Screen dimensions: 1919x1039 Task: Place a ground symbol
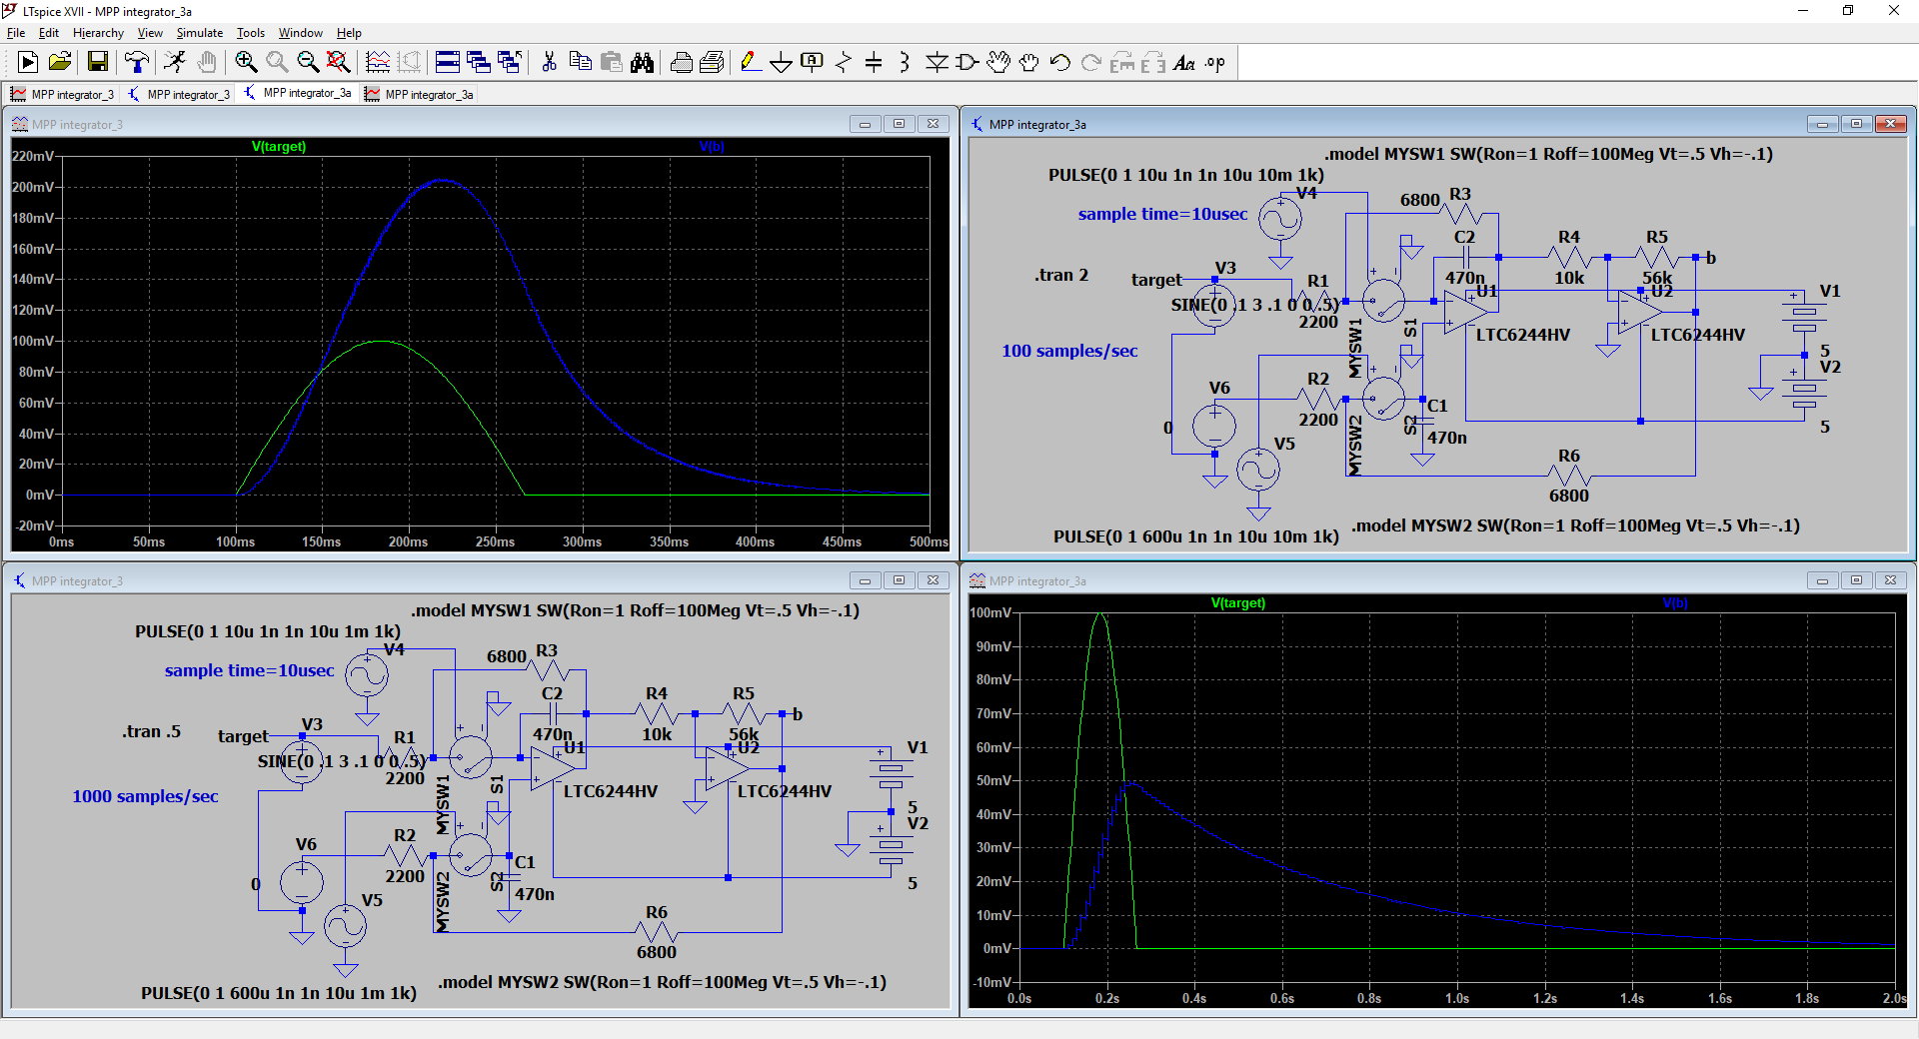(781, 63)
